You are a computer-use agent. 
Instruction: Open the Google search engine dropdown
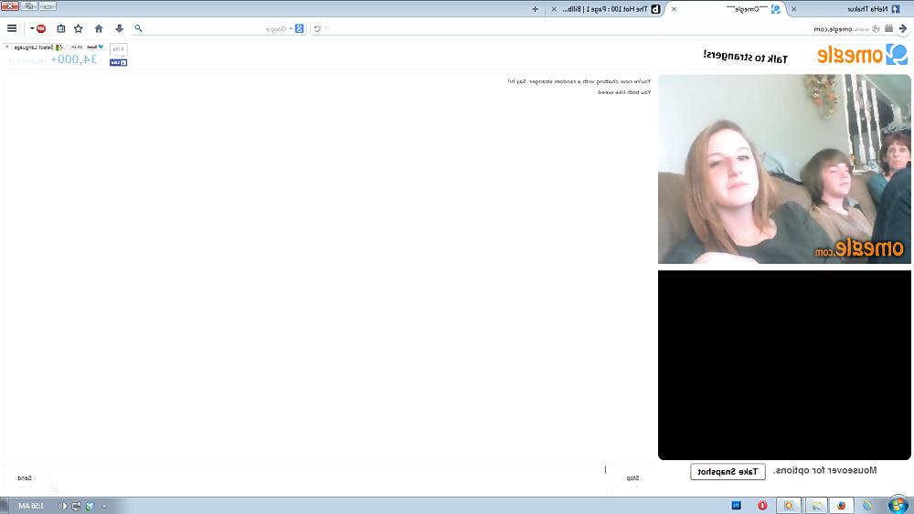click(x=298, y=28)
